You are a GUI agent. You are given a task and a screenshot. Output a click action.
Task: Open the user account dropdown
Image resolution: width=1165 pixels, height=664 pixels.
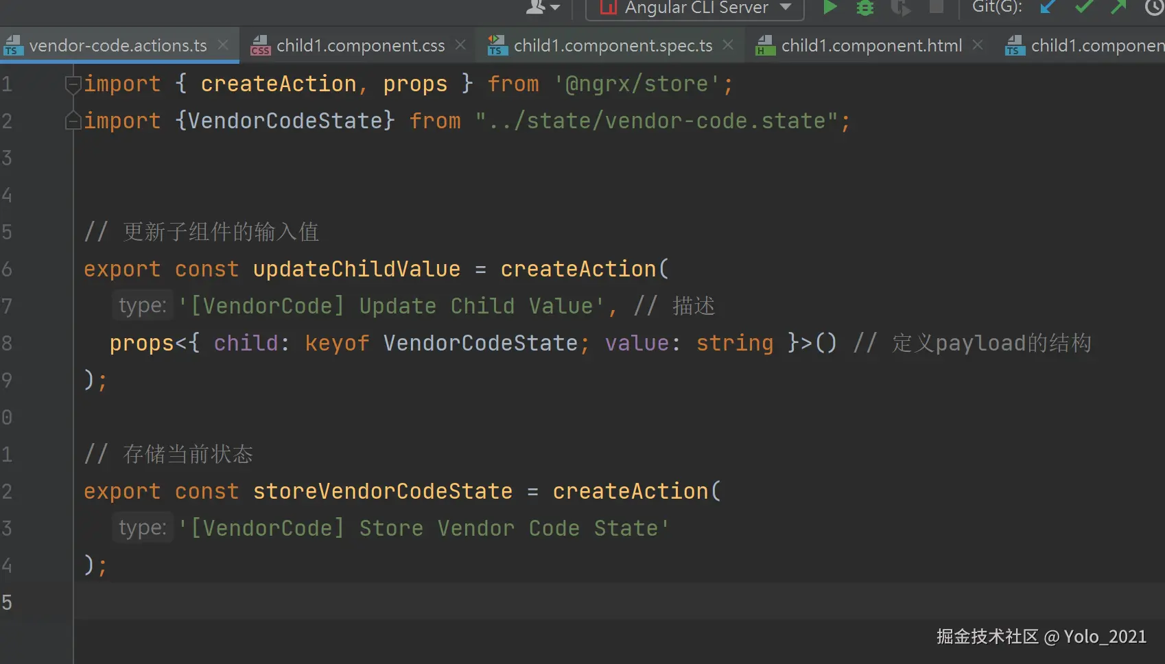pos(543,7)
